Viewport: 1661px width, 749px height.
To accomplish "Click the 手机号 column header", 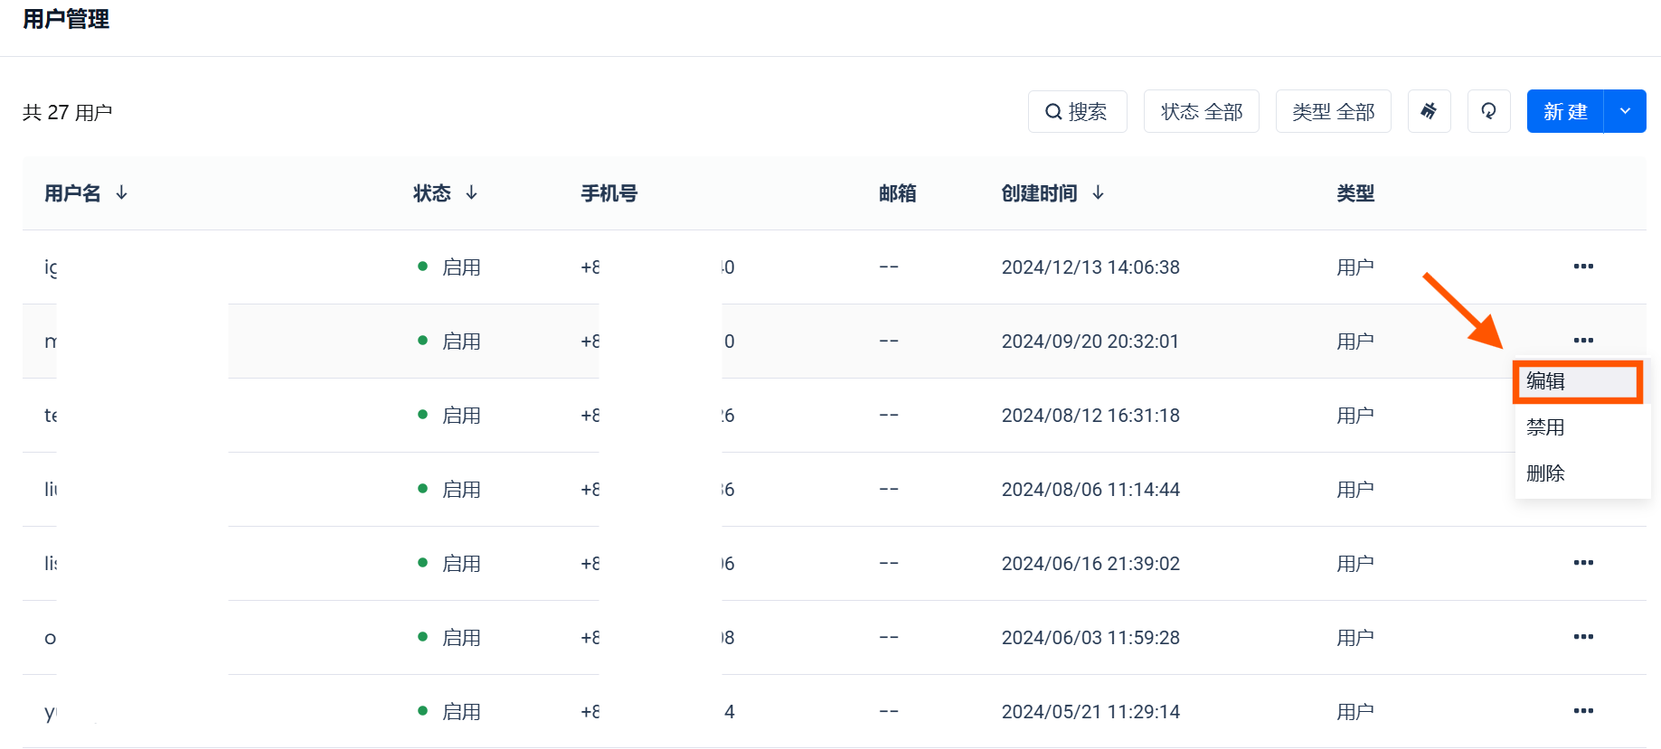I will [x=609, y=193].
